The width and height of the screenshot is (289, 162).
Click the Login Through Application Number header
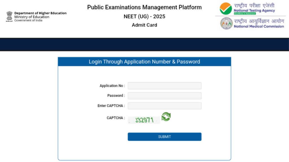click(144, 62)
